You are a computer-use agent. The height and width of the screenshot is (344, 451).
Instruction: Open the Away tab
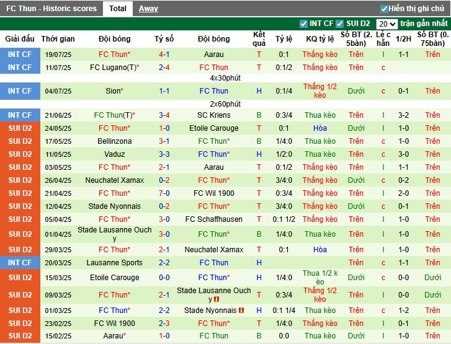pyautogui.click(x=148, y=9)
